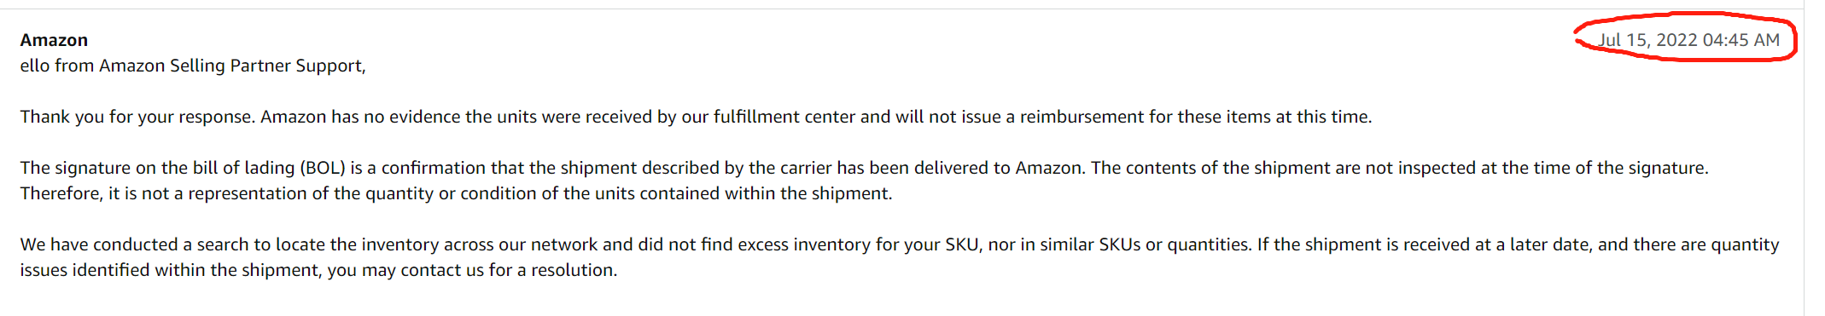Click the Jul 15, 2022 04:45 AM timestamp
1825x316 pixels.
coord(1688,40)
